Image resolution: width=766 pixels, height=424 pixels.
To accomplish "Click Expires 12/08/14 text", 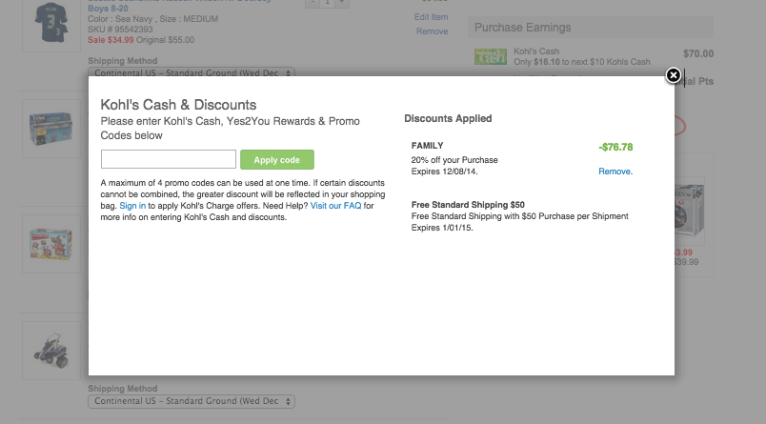I will 444,172.
